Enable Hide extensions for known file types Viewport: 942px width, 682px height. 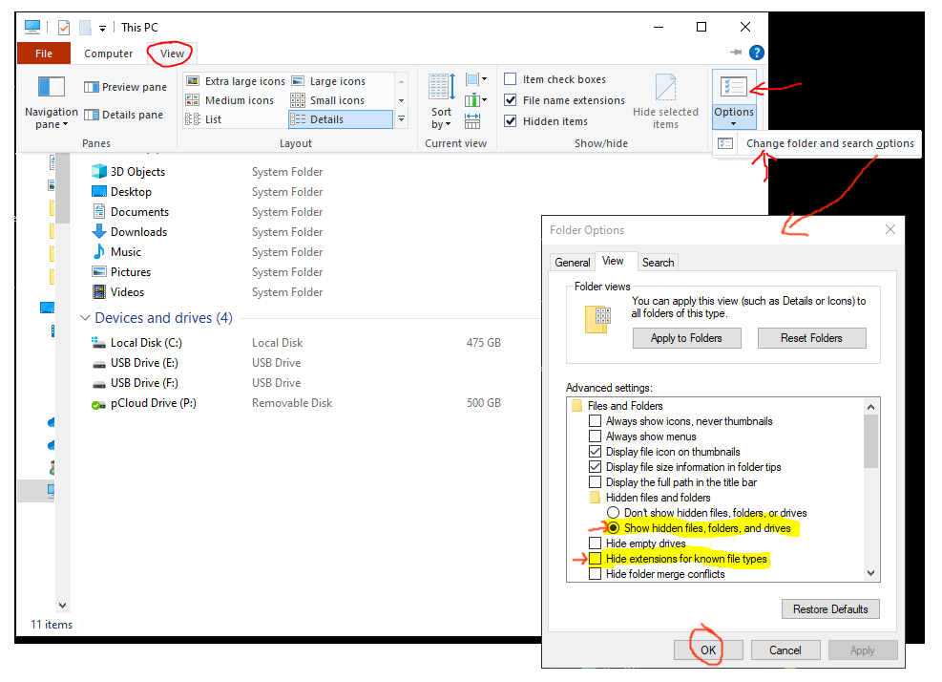[x=596, y=559]
